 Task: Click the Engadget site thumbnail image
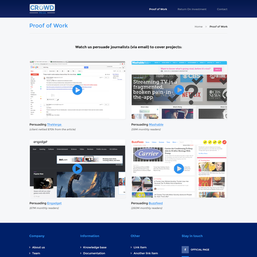[x=78, y=169]
